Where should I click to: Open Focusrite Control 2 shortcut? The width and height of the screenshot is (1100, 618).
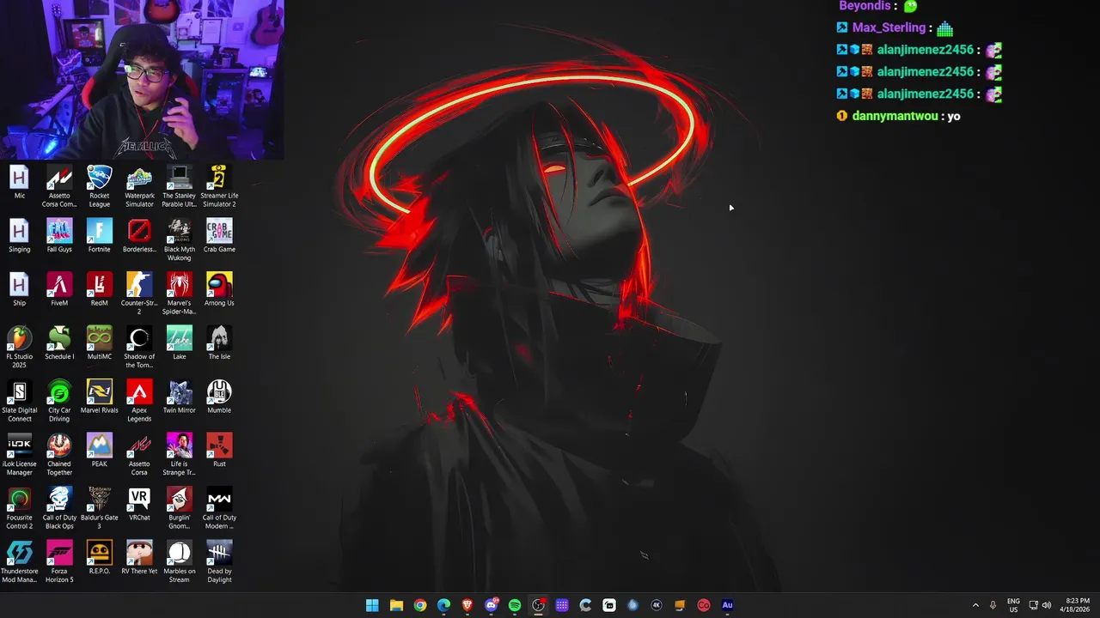(x=19, y=509)
